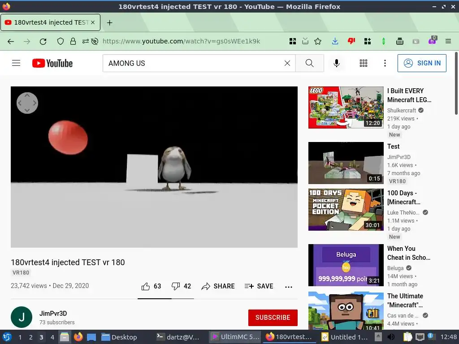Screen dimensions: 459x344
Task: Click the QR-style extension icon in toolbar
Action: (x=292, y=41)
